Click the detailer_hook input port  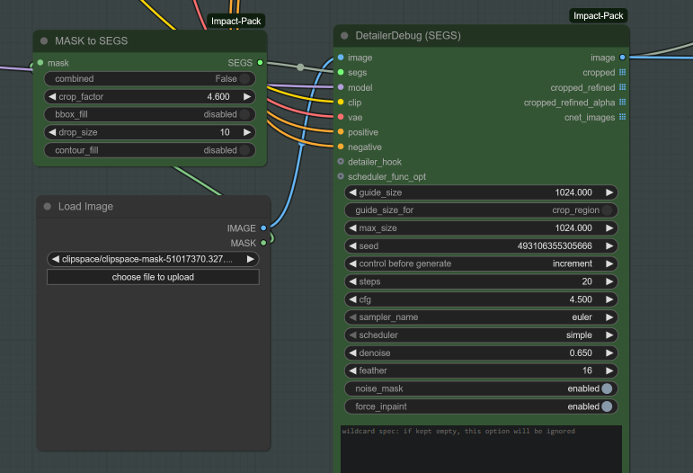341,162
